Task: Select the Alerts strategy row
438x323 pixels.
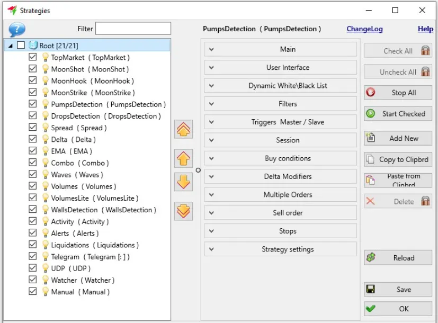Action: coord(75,233)
